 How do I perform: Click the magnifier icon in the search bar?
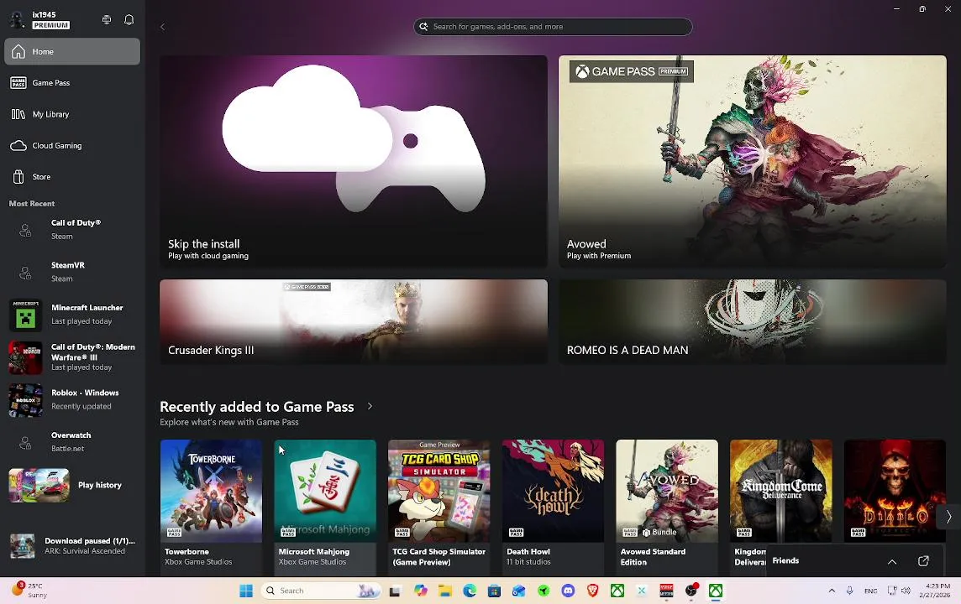click(423, 26)
